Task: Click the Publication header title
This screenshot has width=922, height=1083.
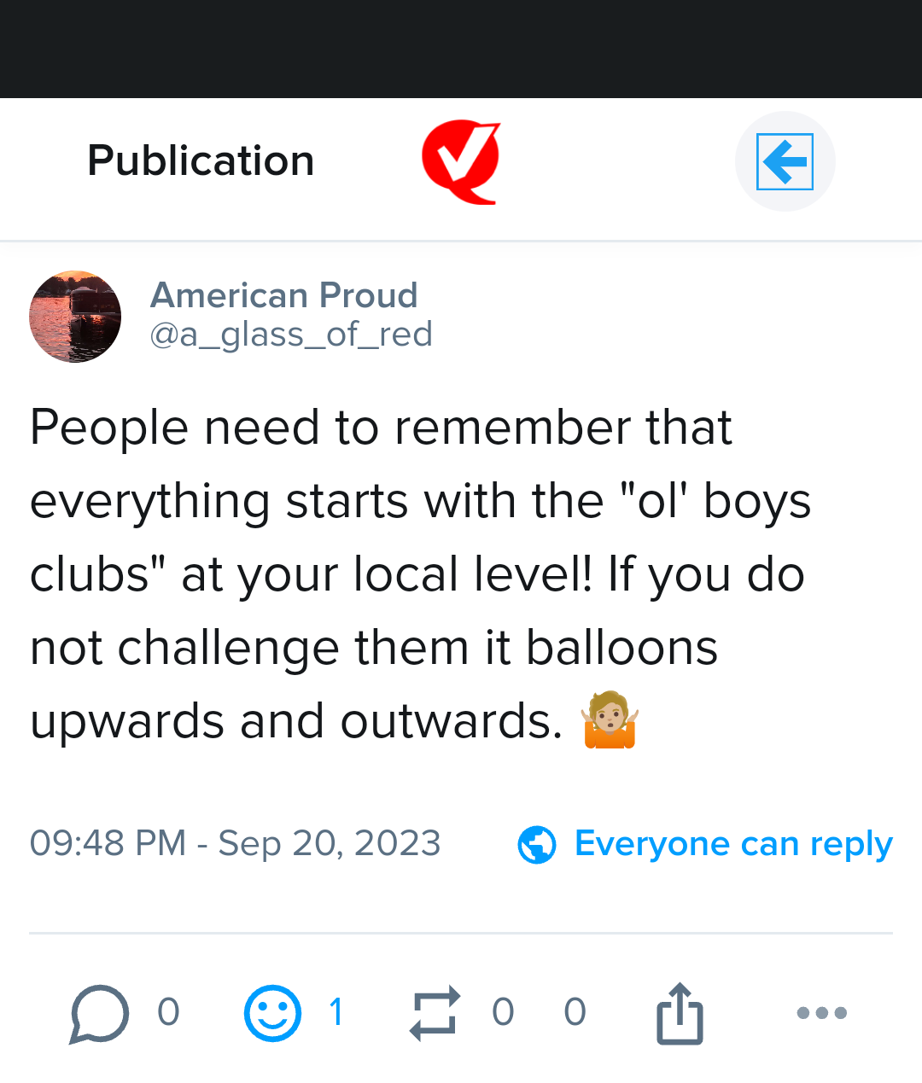Action: tap(201, 161)
